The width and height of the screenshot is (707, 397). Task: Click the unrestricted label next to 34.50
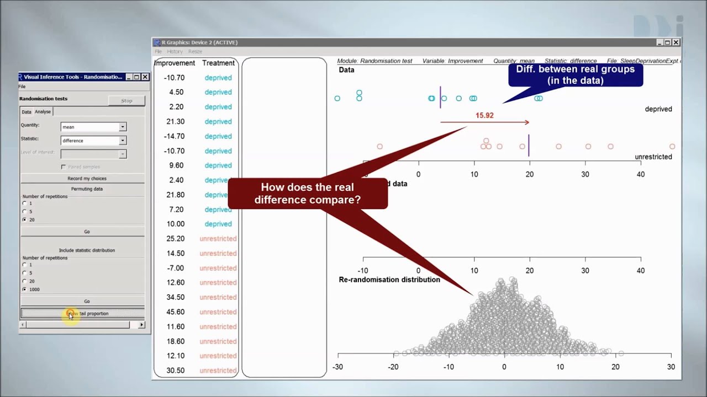click(218, 297)
